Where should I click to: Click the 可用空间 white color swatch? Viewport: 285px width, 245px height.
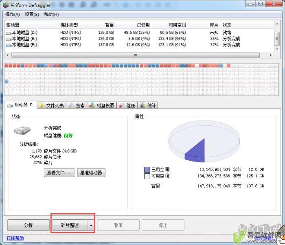[147, 176]
